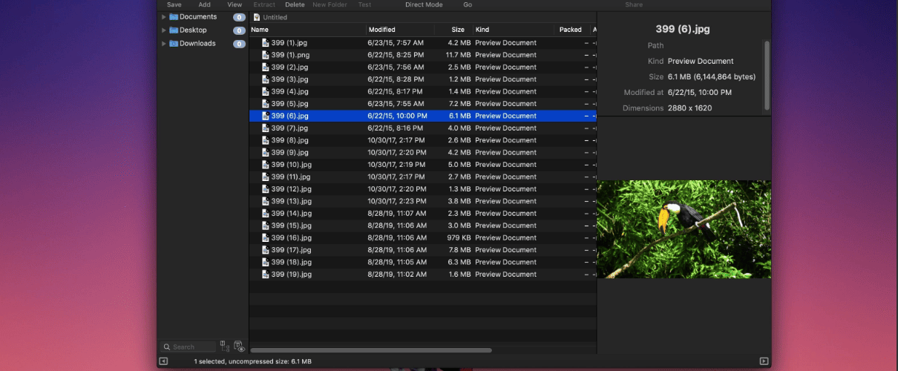
Task: Click the Untitled archive document icon in path bar
Action: (x=257, y=17)
